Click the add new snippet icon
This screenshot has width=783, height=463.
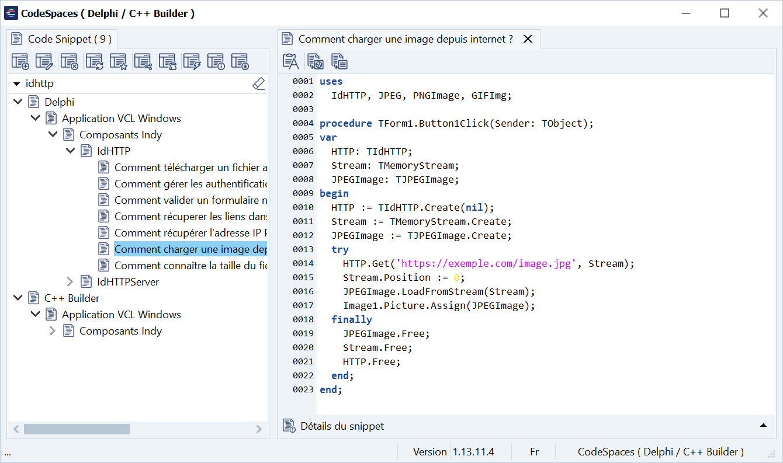tap(20, 61)
